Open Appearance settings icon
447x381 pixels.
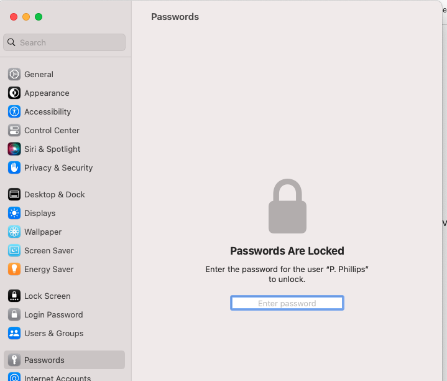[14, 93]
